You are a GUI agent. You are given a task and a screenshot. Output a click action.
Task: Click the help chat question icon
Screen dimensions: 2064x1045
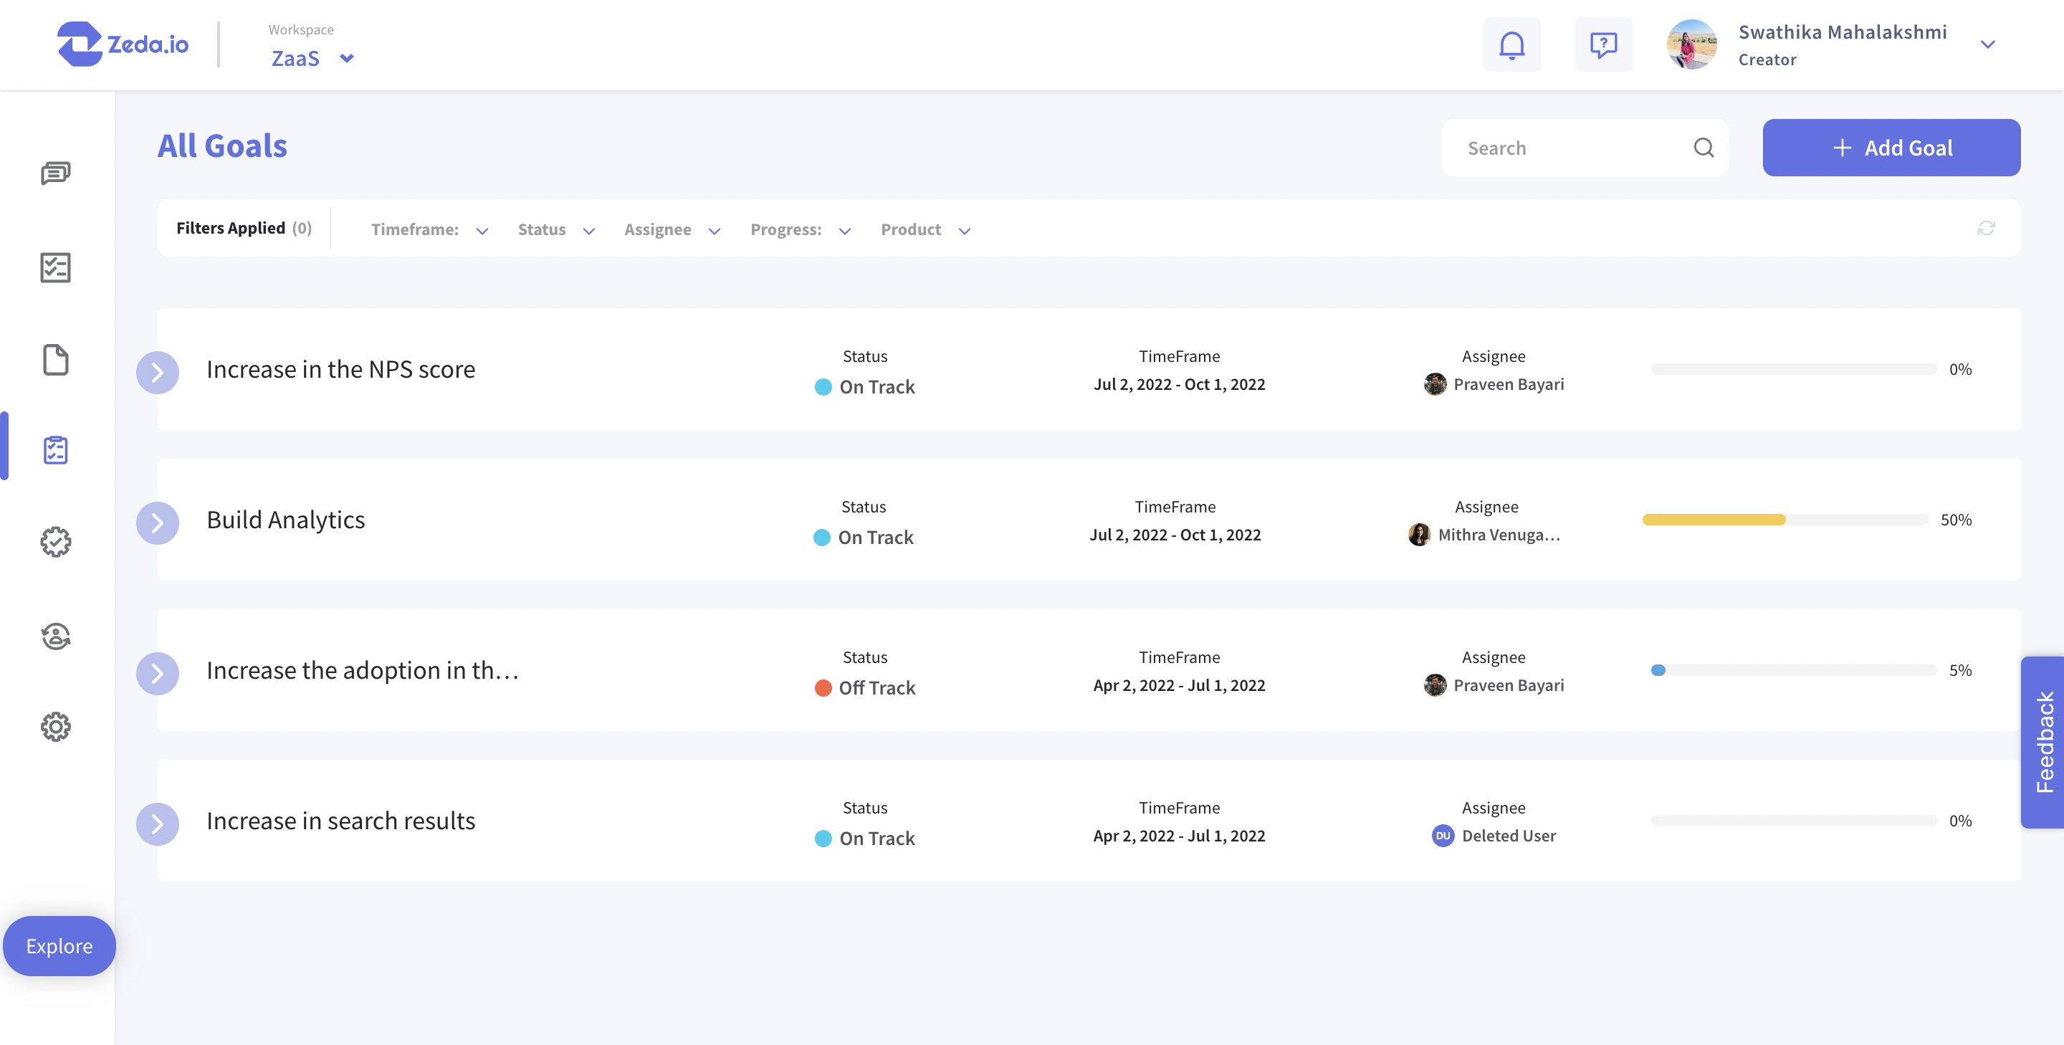click(1602, 45)
